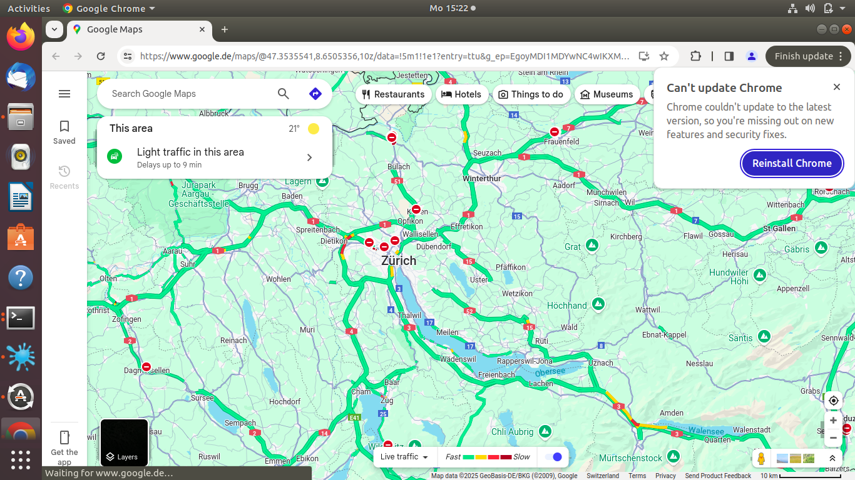Select the Säntis mountain peak marker
Screen dimensions: 855x480
(x=764, y=337)
